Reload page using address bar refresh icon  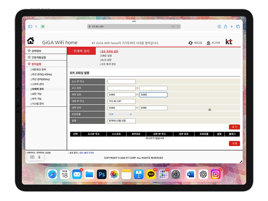178,26
